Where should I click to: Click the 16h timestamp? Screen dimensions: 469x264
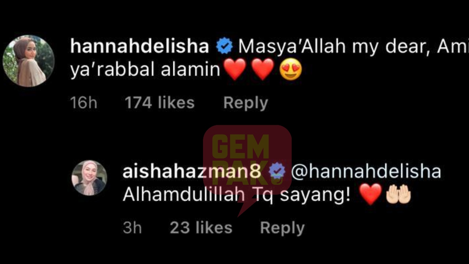pos(84,103)
